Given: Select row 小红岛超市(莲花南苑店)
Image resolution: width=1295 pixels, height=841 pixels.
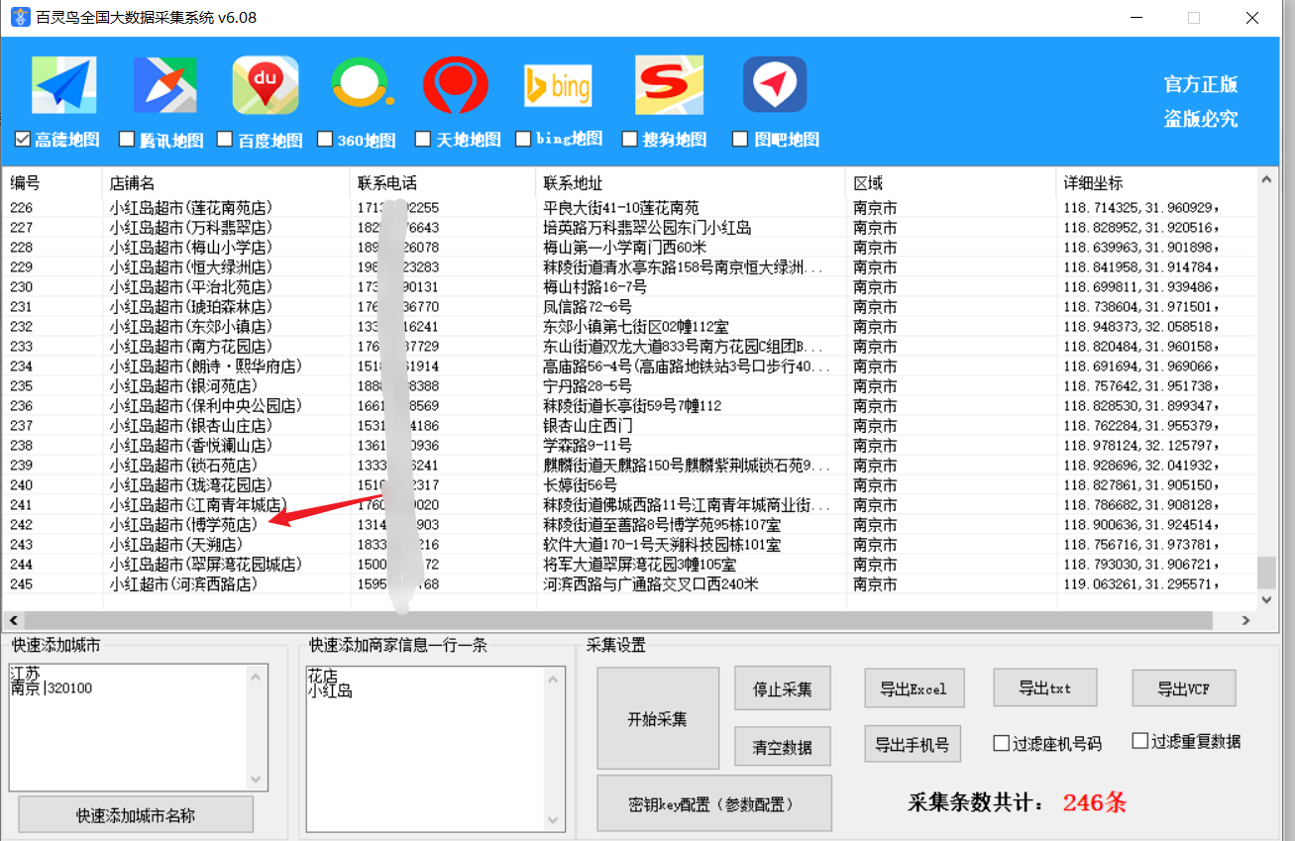Looking at the screenshot, I should tap(628, 208).
